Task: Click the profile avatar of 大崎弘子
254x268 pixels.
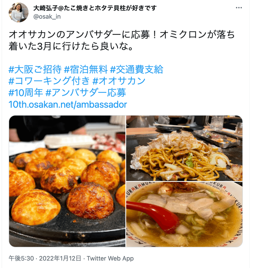Action: 19,12
